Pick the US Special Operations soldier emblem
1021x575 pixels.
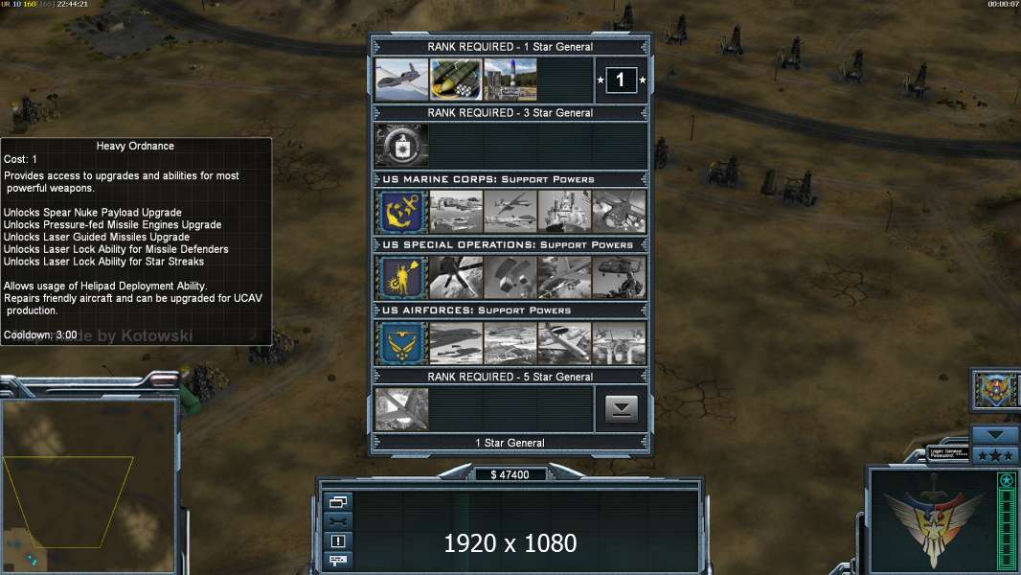tap(401, 277)
